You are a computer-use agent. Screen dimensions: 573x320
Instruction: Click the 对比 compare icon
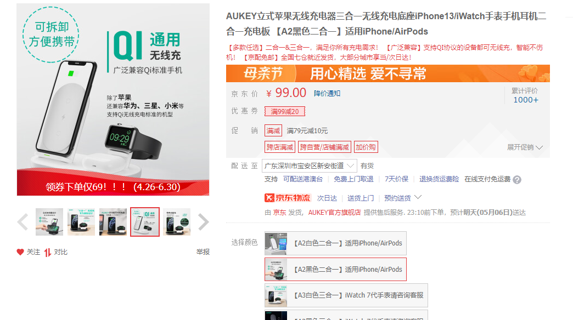pos(48,252)
